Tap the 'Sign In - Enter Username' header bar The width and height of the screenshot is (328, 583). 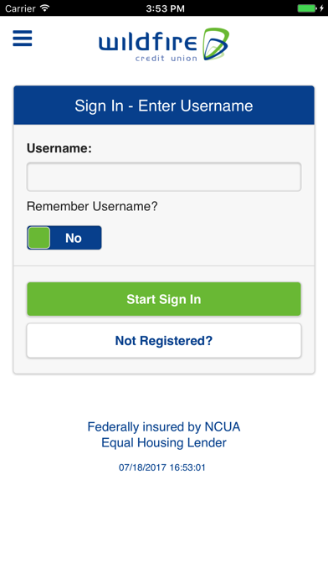coord(164,106)
